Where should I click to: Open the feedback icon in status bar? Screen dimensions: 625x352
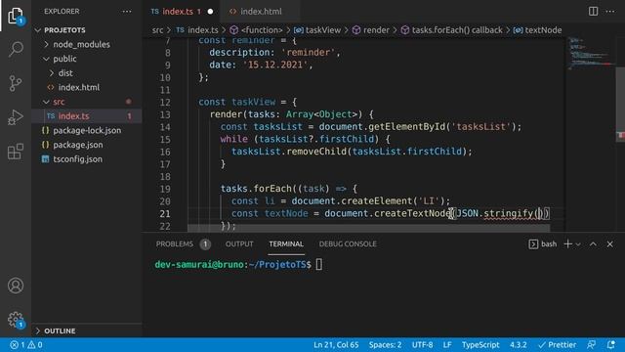point(592,345)
